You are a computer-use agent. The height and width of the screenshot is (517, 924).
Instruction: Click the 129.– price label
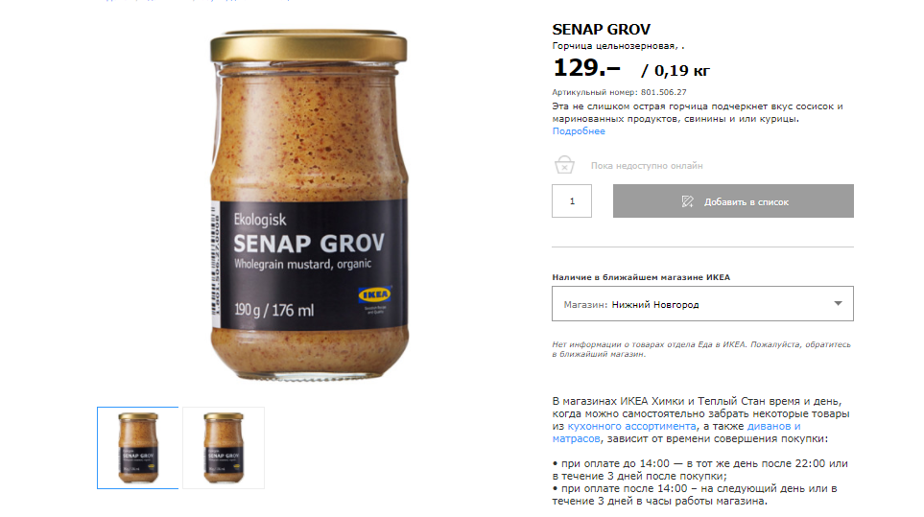point(586,68)
